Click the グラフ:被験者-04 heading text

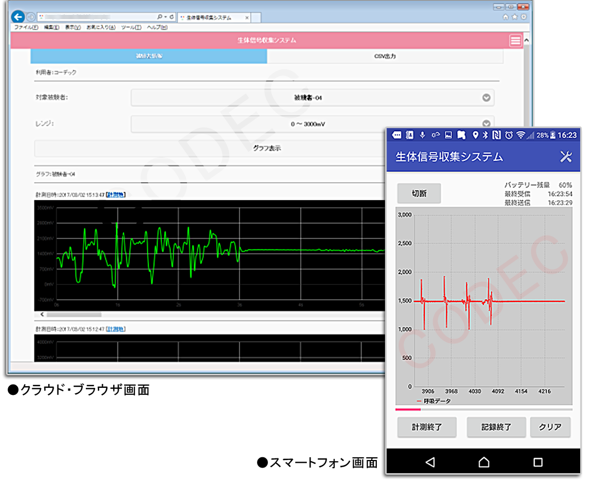55,174
